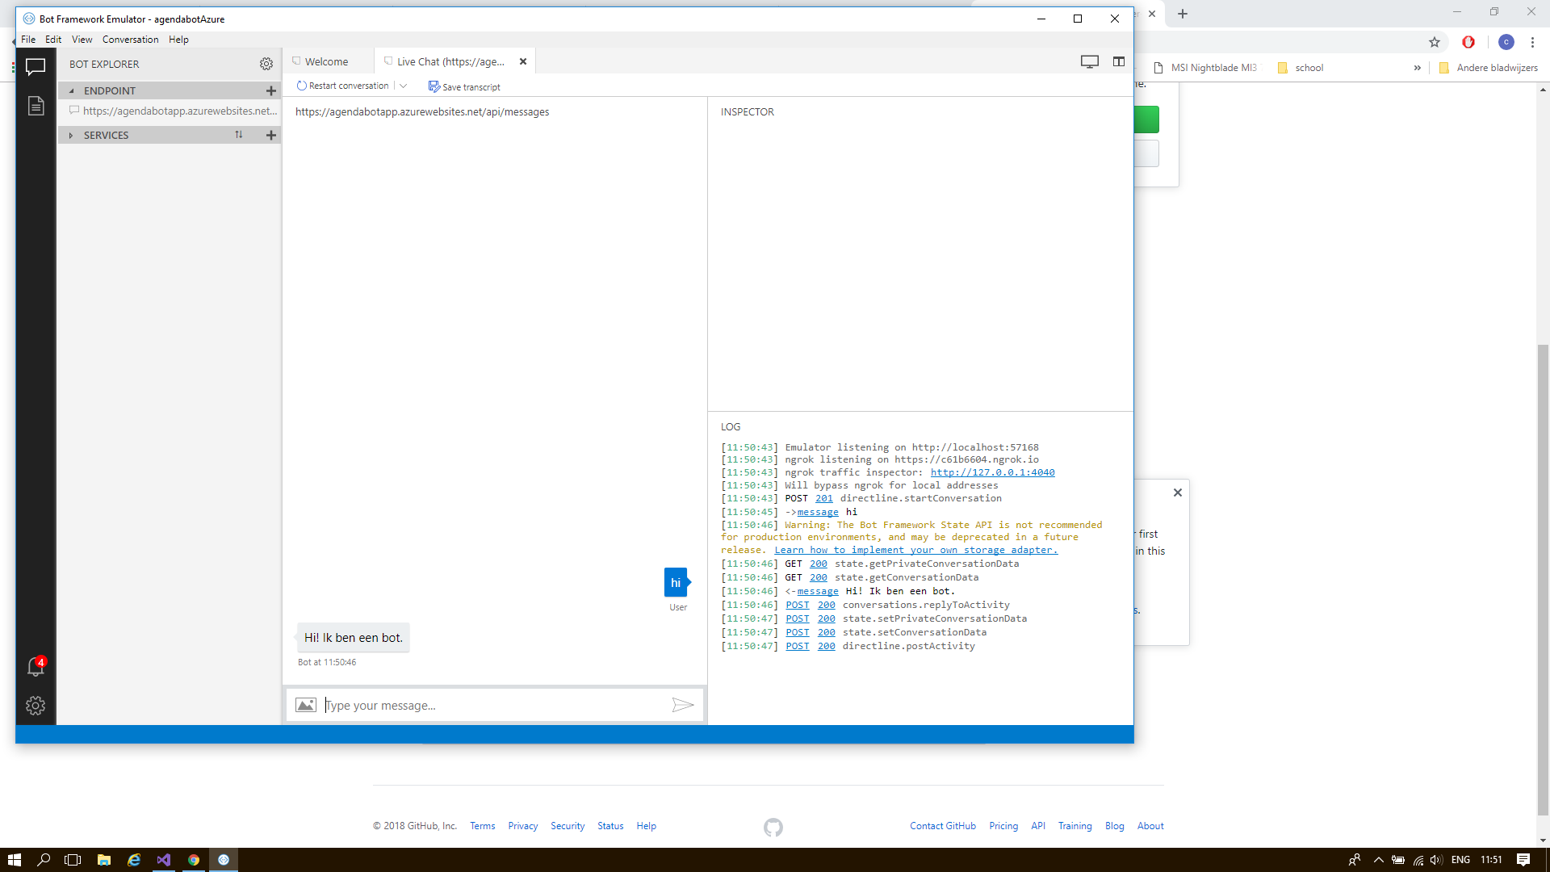
Task: Select the 'Hi! Ik ben een bot.' chat bubble
Action: 353,637
